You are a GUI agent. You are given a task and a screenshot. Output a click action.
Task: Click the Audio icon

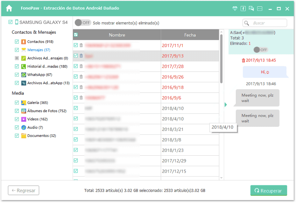point(24,128)
